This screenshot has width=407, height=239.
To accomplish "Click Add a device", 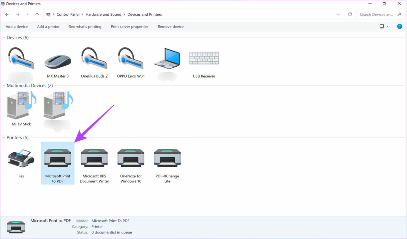I will coord(17,26).
